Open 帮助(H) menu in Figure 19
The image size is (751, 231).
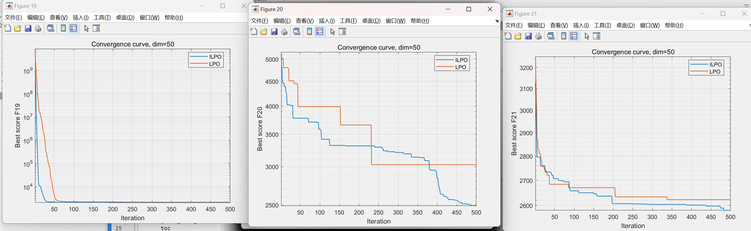tap(174, 18)
